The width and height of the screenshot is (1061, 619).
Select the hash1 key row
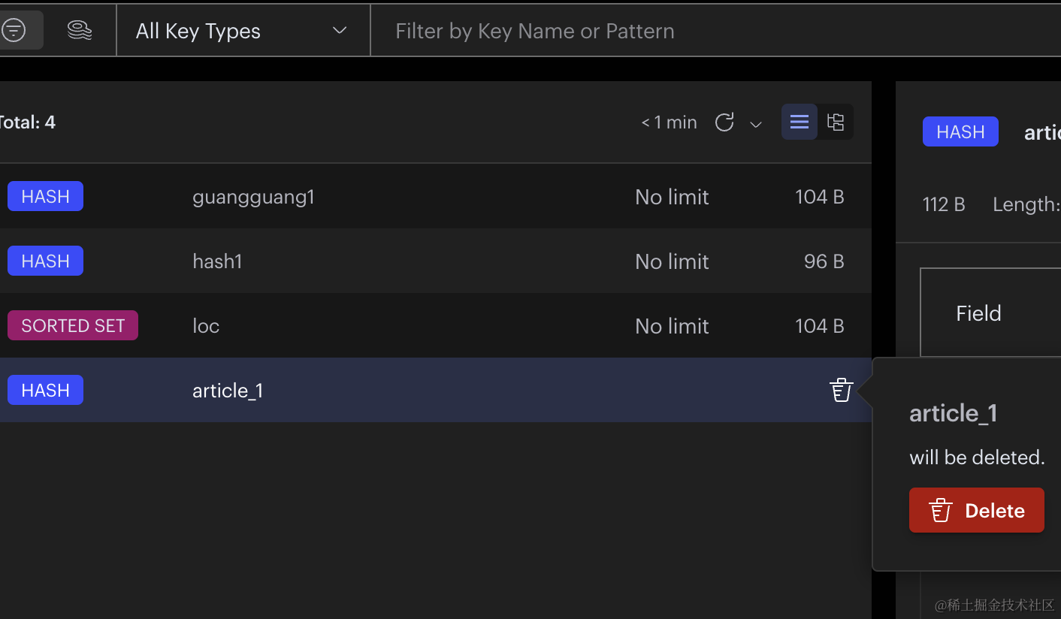(x=217, y=261)
